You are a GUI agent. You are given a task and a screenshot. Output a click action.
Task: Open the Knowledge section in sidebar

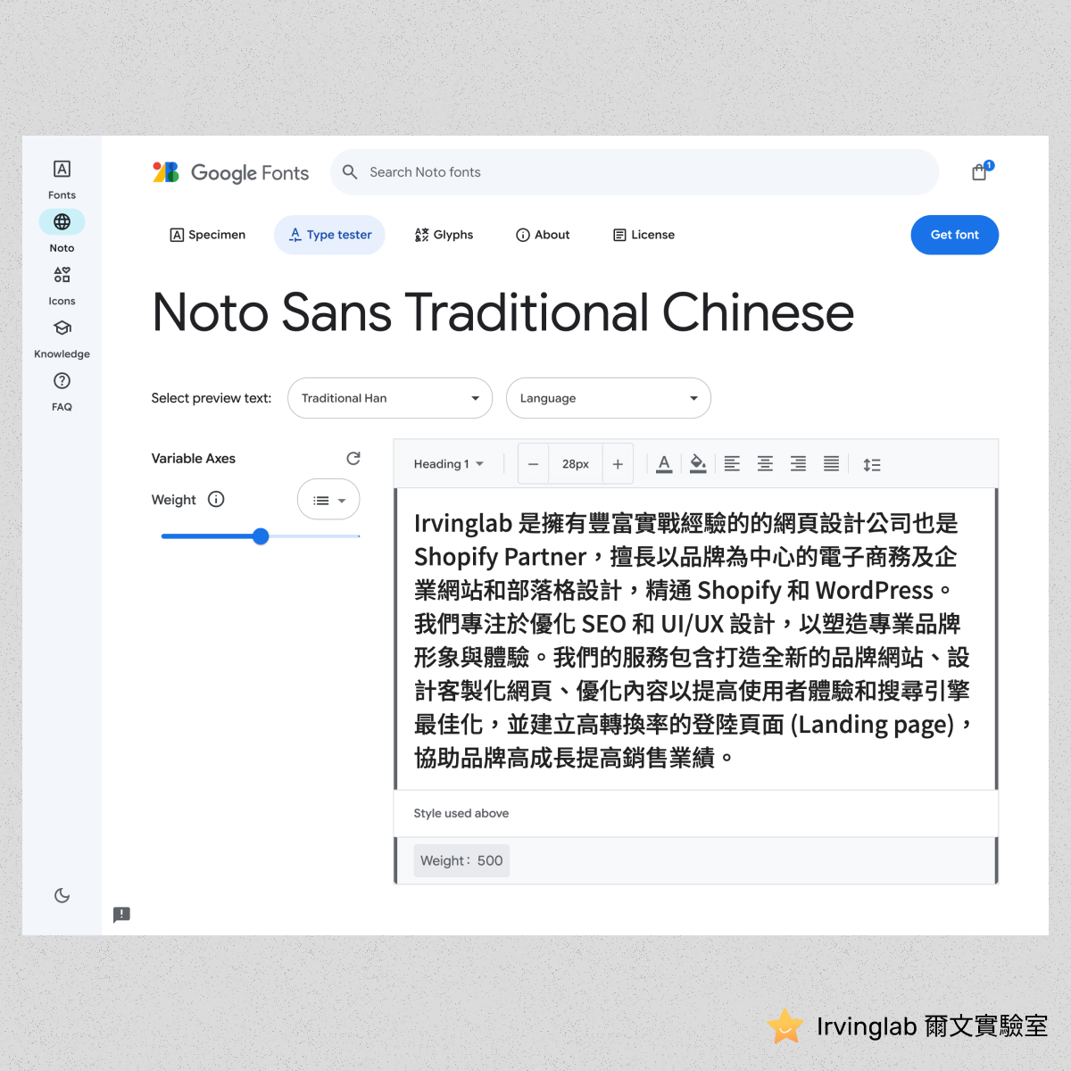(x=62, y=338)
